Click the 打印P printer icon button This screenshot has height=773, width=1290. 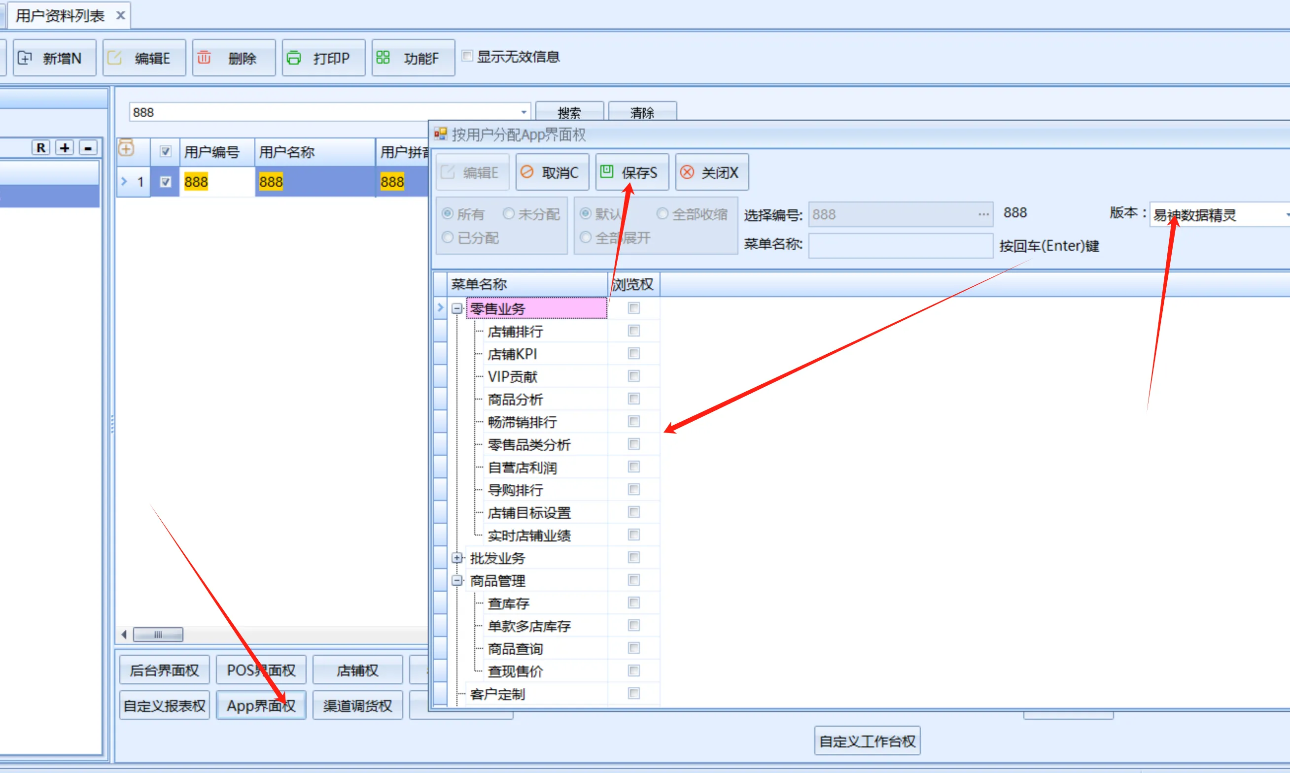click(x=323, y=58)
